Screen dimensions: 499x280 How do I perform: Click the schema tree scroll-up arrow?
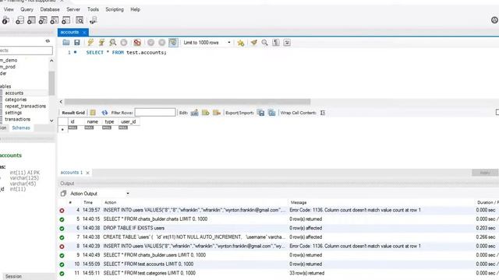coord(51,61)
